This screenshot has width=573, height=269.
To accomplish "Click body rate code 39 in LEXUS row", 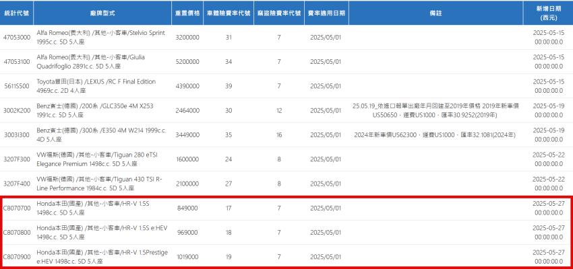I will point(229,86).
